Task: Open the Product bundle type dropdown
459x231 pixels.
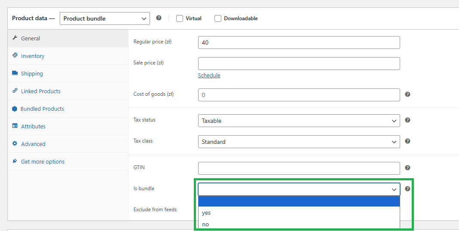Action: click(104, 18)
